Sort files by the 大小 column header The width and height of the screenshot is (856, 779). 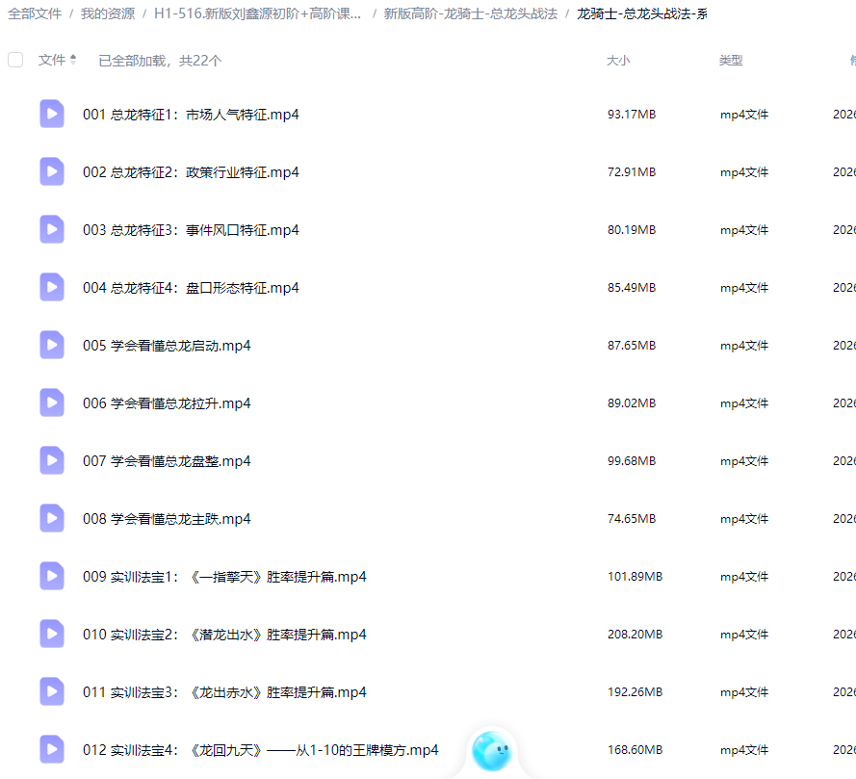pos(617,60)
